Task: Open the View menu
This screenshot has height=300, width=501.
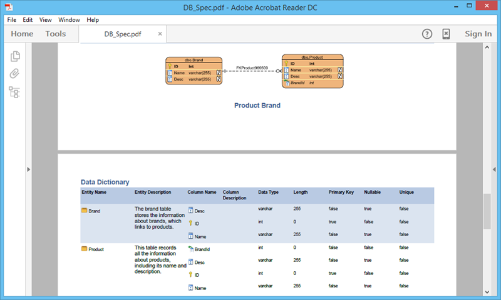Action: (x=45, y=20)
